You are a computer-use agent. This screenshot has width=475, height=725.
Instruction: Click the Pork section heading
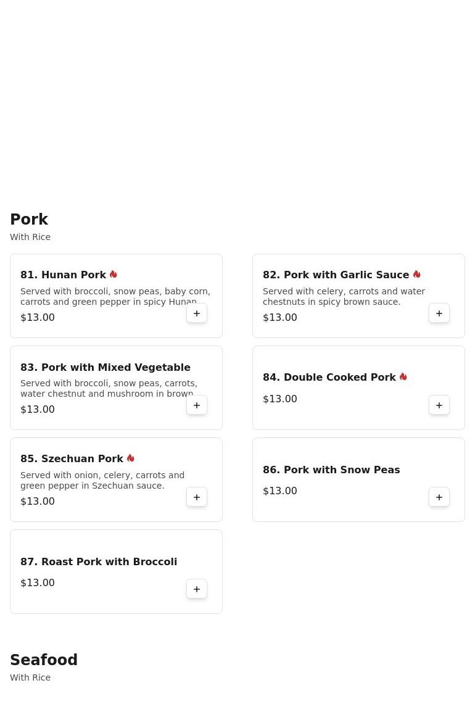click(29, 220)
